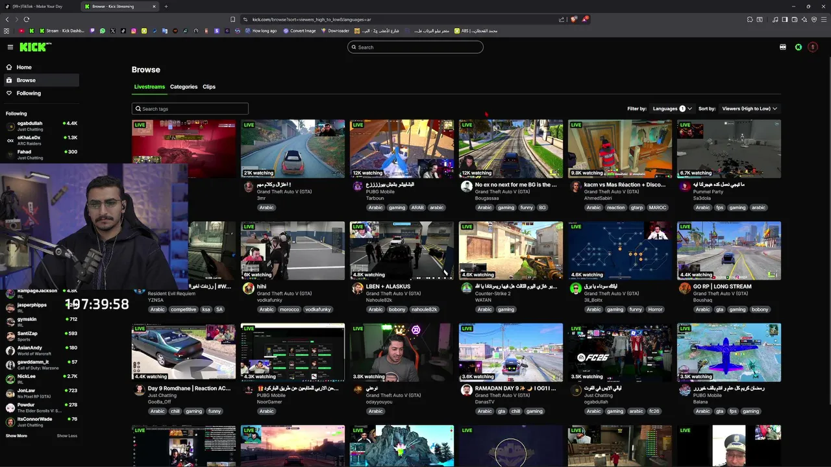The width and height of the screenshot is (831, 467).
Task: Open the Brave Shields lion icon
Action: (x=573, y=19)
